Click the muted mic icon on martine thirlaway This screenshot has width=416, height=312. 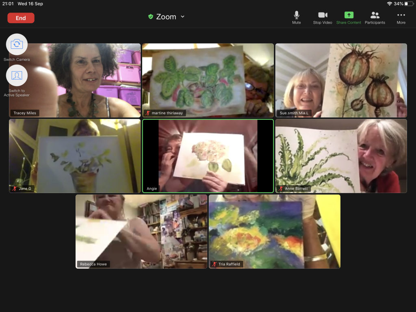point(148,113)
